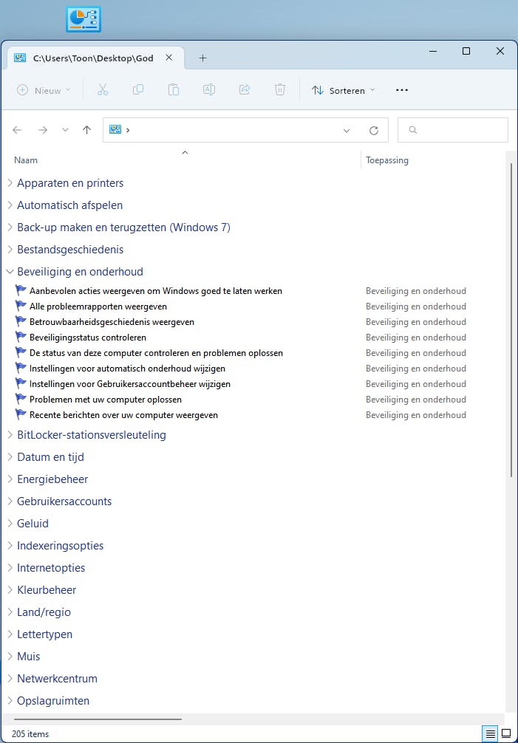Open the Nieuw dropdown menu

point(44,90)
